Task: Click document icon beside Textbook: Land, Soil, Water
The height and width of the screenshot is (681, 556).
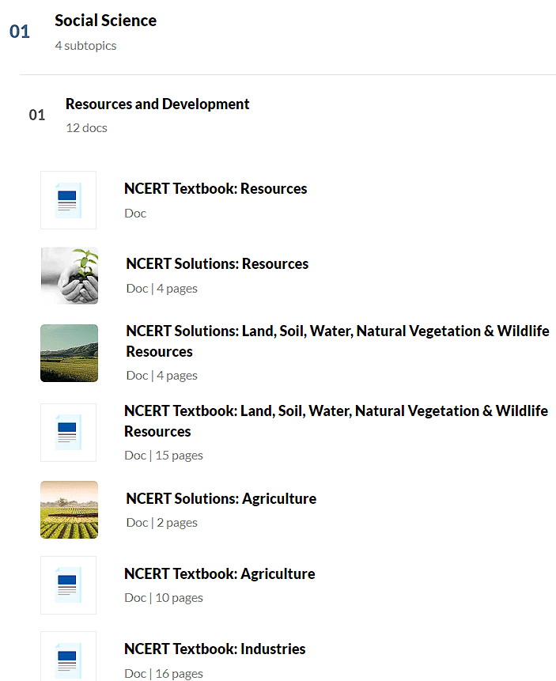Action: pyautogui.click(x=68, y=433)
